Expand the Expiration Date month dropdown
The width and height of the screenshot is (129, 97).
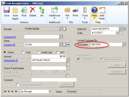point(41,72)
